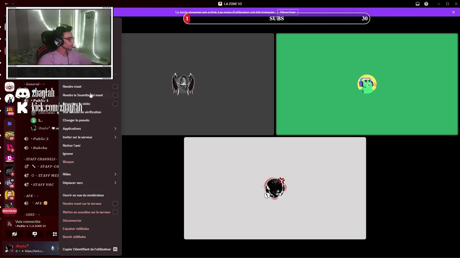Collapse the LOGS category
Image resolution: width=460 pixels, height=258 pixels.
(x=32, y=215)
